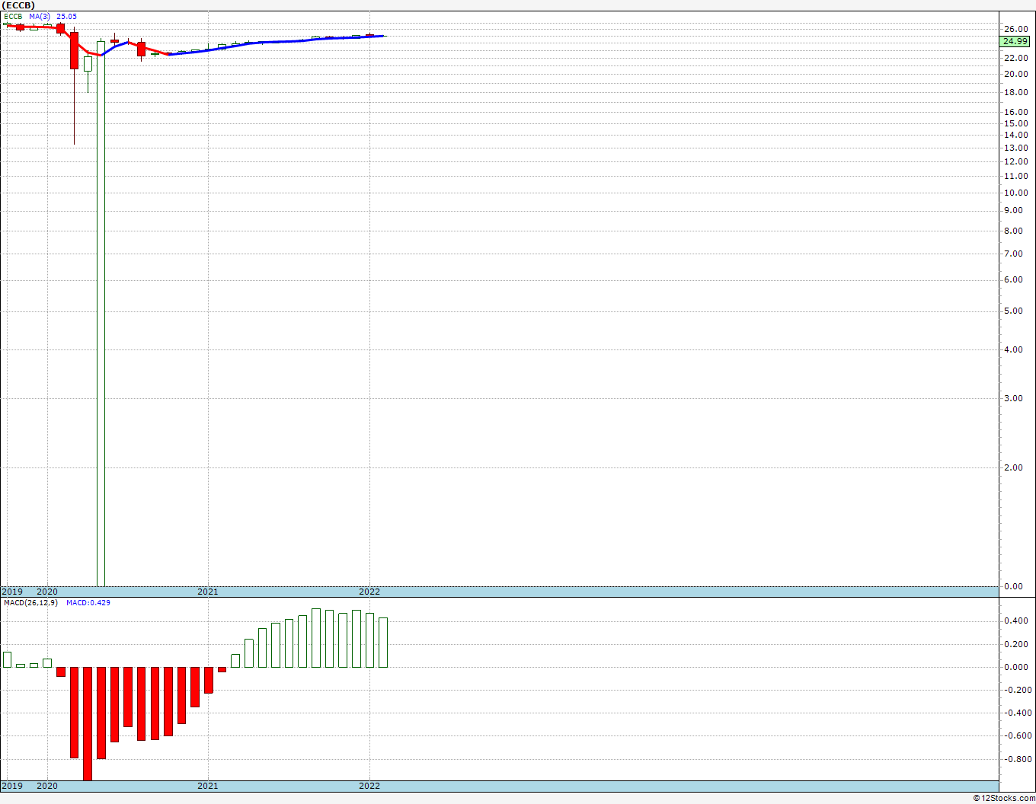Viewport: 1036px width, 804px height.
Task: Click the MACD(26,12,9) indicator label
Action: click(x=31, y=603)
